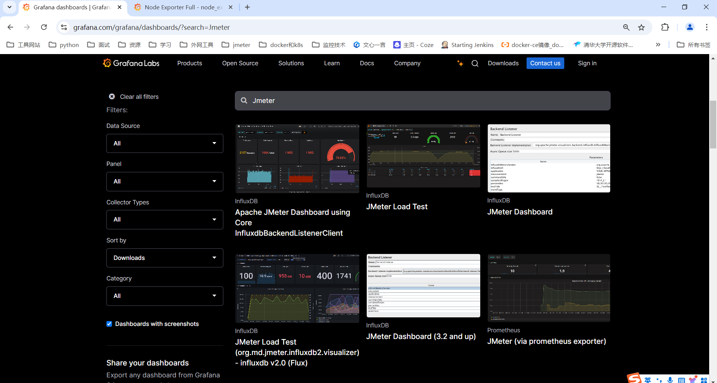Screen dimensions: 717x383
Task: Click the page vertical scrollbar thumb
Action: click(713, 125)
